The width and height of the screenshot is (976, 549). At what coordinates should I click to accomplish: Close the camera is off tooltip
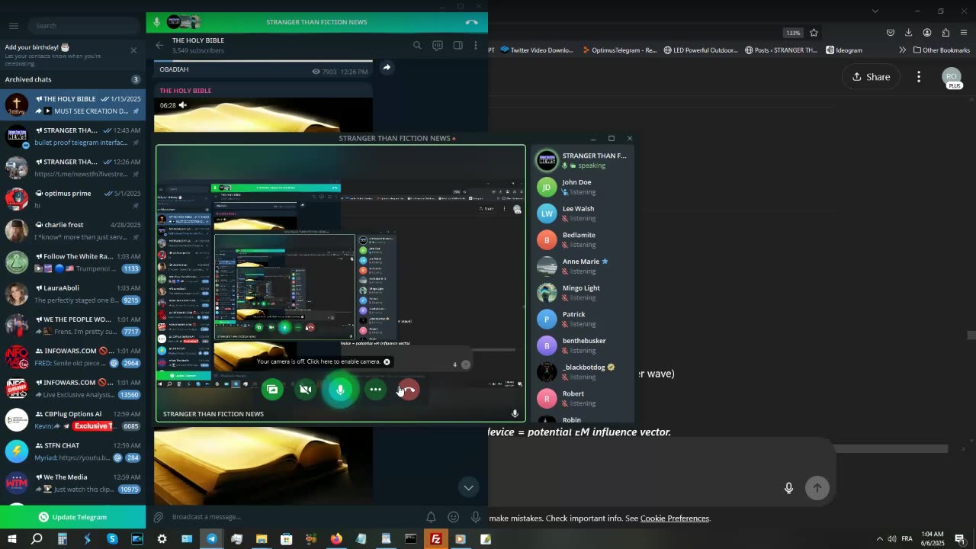387,362
